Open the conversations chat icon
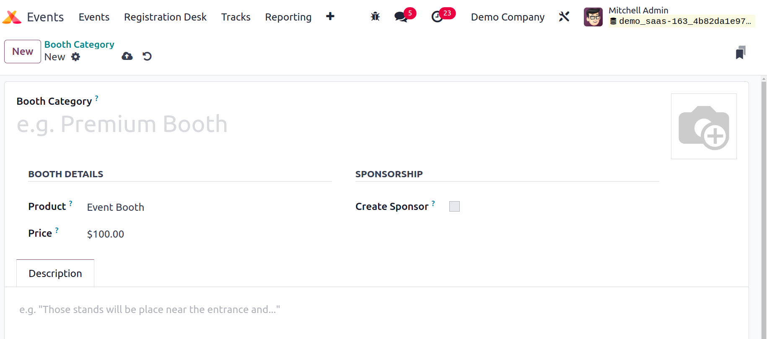The width and height of the screenshot is (767, 339). click(x=401, y=17)
